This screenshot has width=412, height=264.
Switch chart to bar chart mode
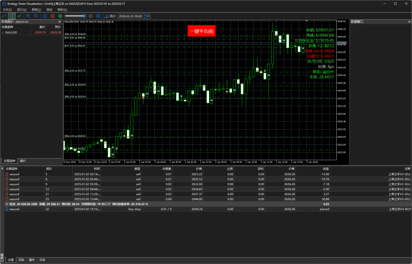(4, 16)
